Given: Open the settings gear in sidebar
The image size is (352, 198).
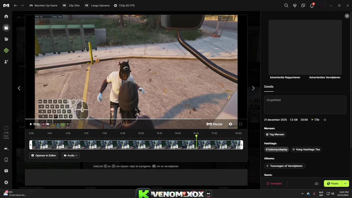Looking at the screenshot, I should click(x=6, y=182).
